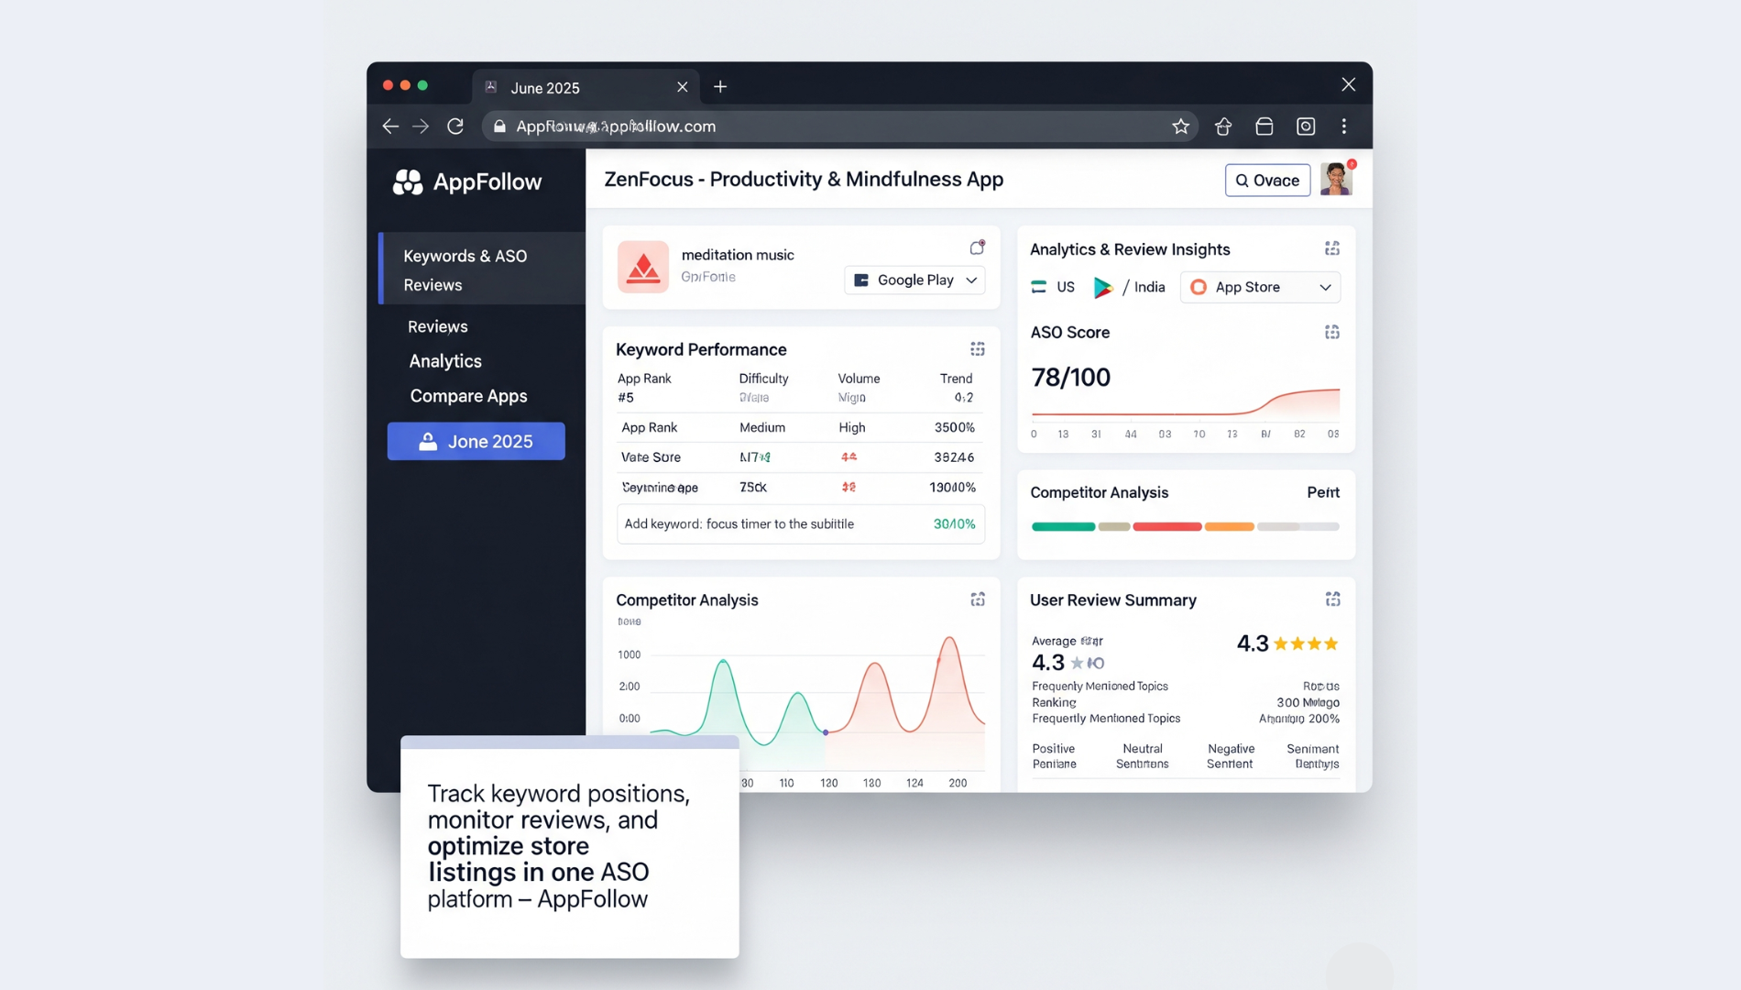Open the Google Play store dropdown
This screenshot has width=1741, height=990.
click(x=914, y=280)
